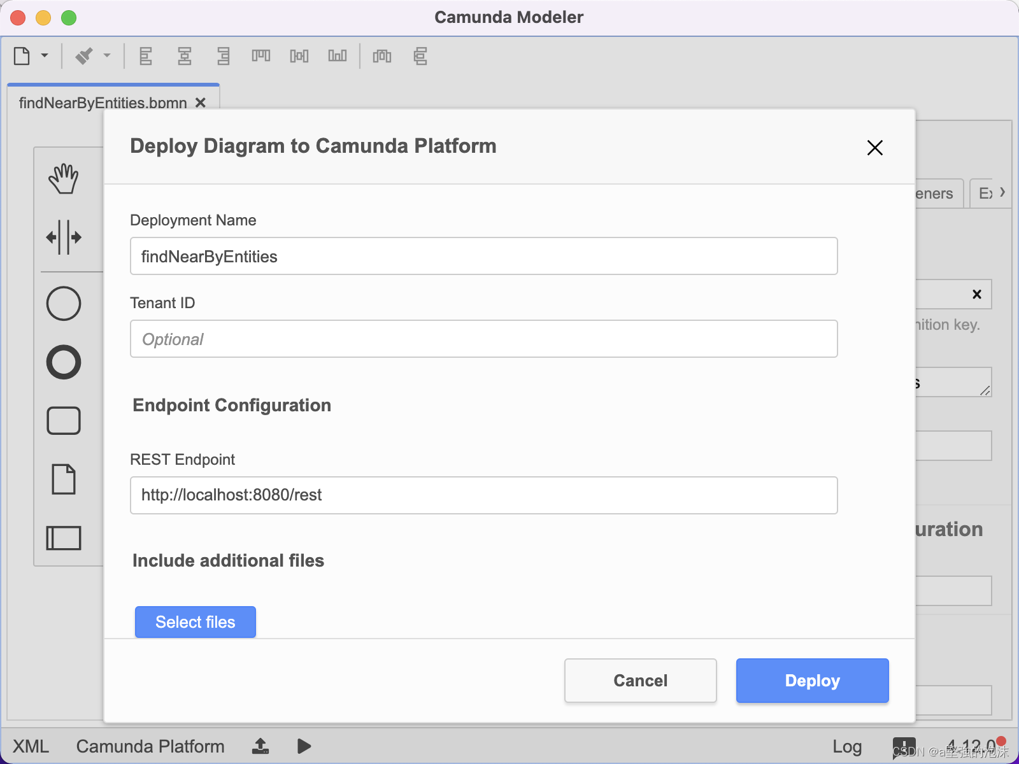
Task: Open Camunda Platform engine selector
Action: (x=150, y=746)
